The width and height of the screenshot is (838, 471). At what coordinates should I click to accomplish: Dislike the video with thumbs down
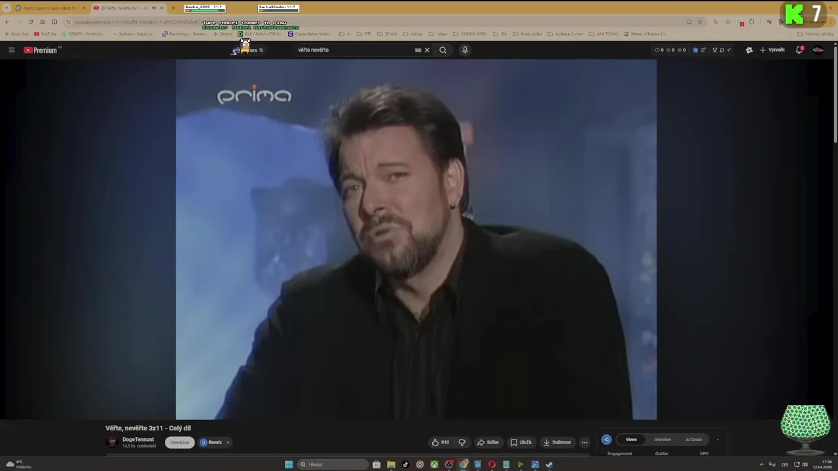(462, 442)
